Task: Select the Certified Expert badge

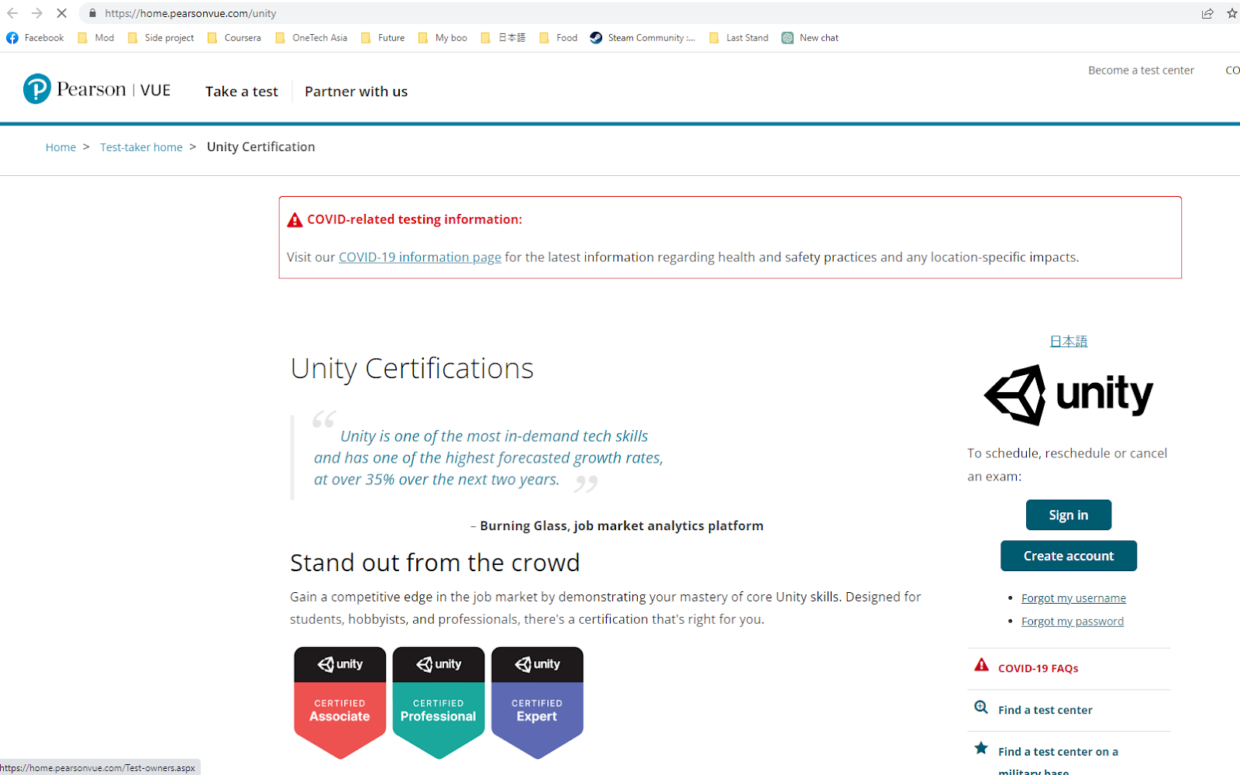Action: [x=537, y=703]
